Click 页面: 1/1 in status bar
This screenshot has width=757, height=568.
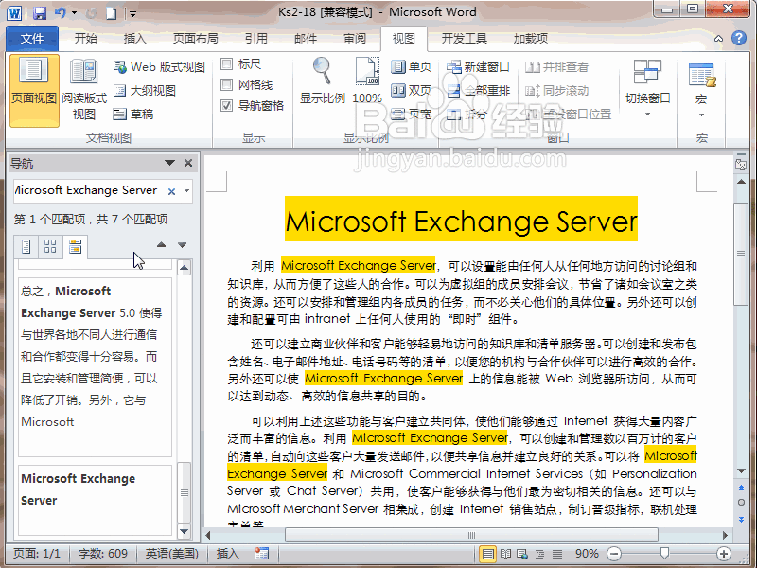pyautogui.click(x=37, y=554)
